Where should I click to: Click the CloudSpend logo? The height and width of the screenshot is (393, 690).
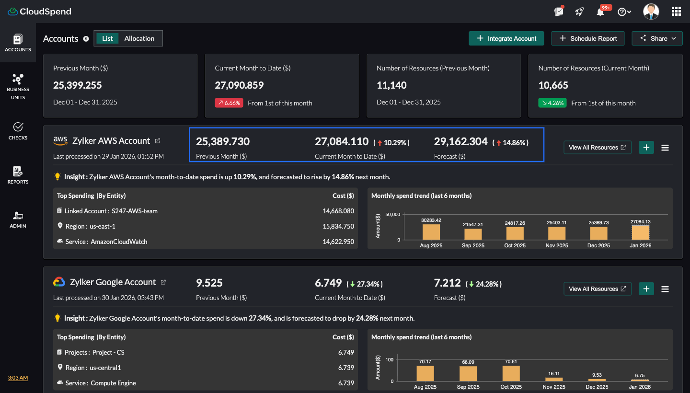point(39,11)
